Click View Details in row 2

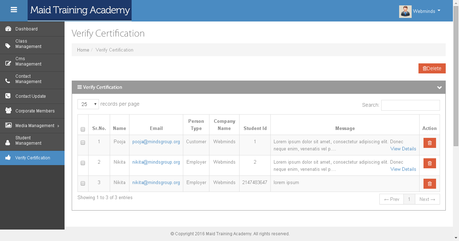(403, 169)
